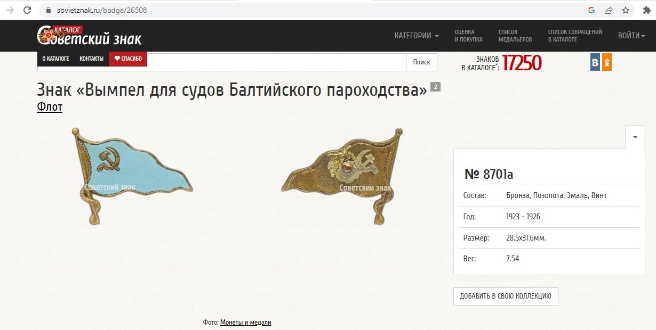Reload the page
656x330 pixels.
click(27, 10)
